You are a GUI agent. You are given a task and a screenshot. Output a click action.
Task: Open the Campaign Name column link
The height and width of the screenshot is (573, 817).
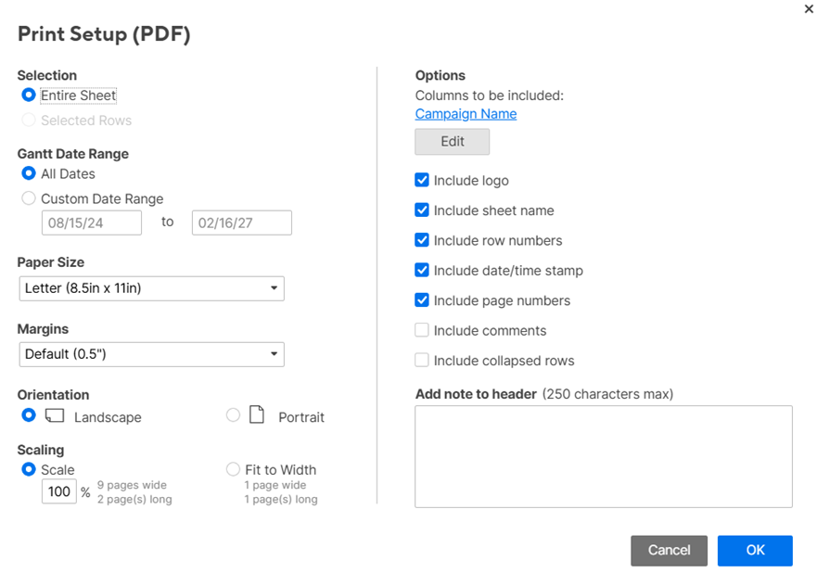pyautogui.click(x=466, y=114)
